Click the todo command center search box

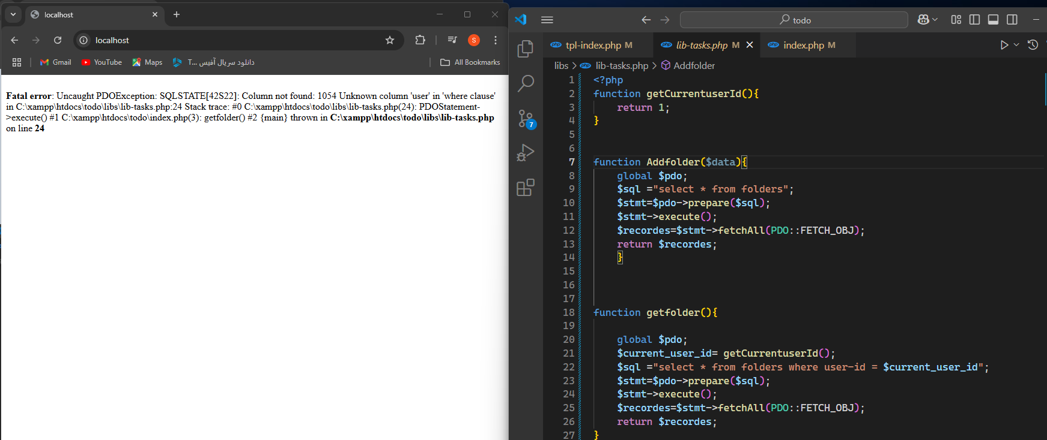click(794, 20)
